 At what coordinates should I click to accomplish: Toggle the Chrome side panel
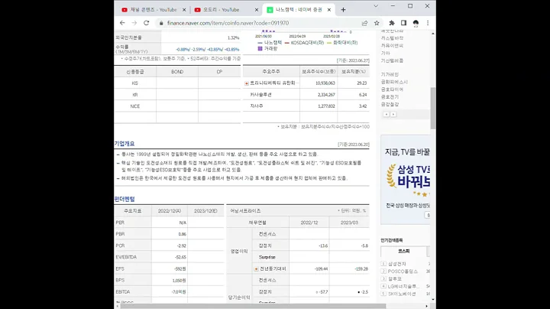tap(404, 23)
